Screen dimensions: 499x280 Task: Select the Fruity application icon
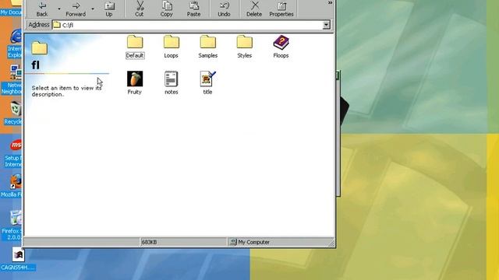(x=135, y=83)
